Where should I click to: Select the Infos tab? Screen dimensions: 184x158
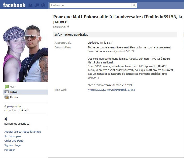coord(25,92)
